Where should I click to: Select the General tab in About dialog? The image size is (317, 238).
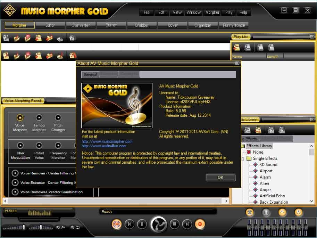tap(90, 74)
